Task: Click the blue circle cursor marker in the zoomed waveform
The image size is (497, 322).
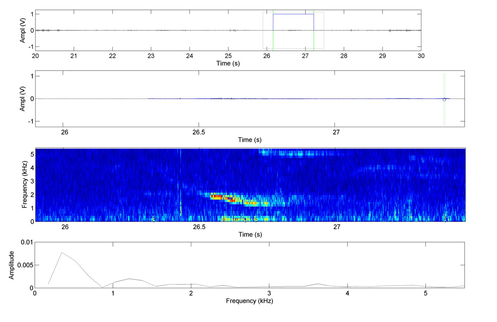Action: click(x=444, y=99)
